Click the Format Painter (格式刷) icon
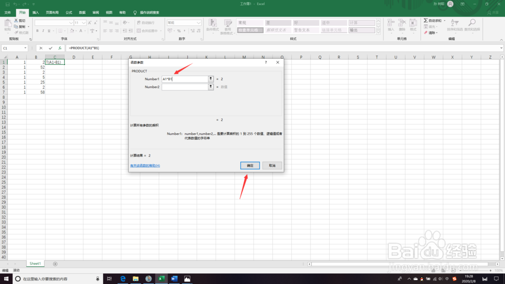 pos(16,32)
